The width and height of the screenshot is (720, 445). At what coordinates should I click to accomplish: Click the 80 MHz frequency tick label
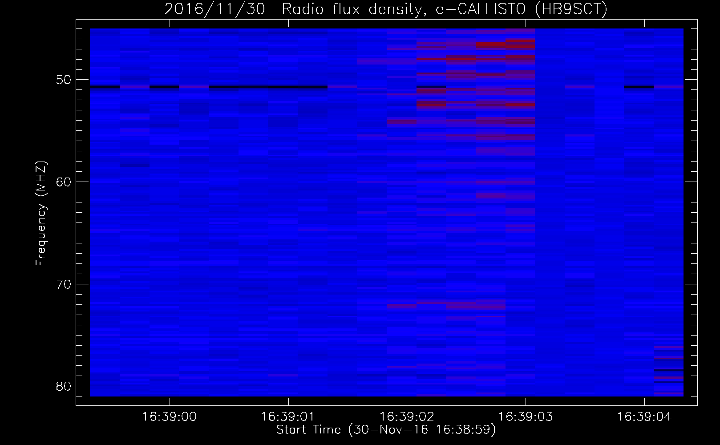coord(64,386)
